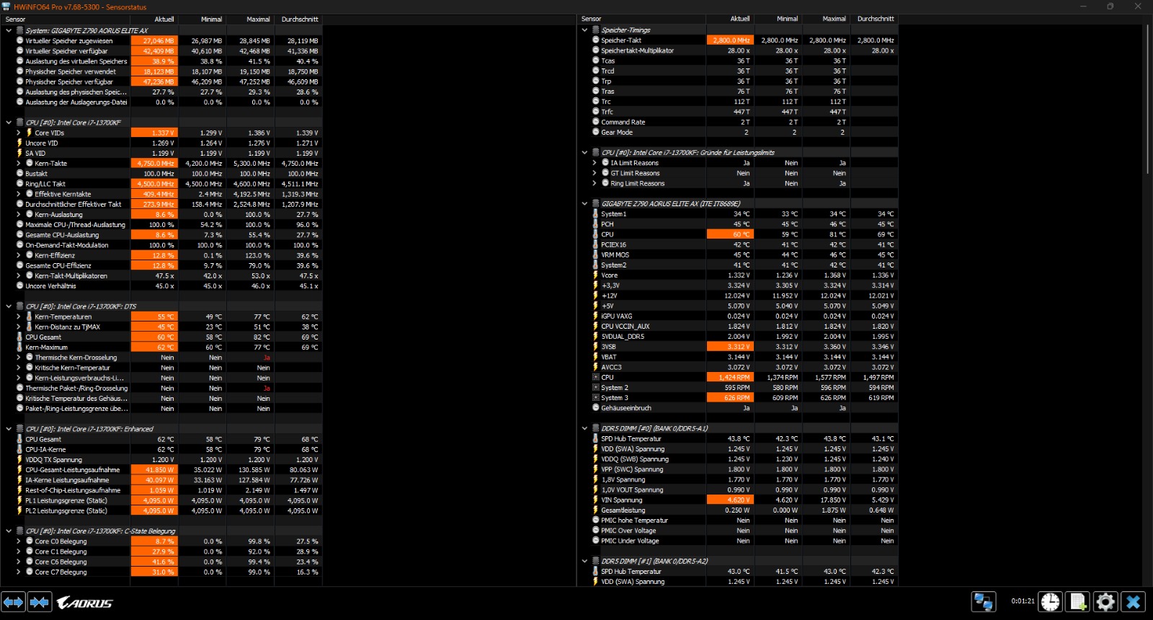Viewport: 1153px width, 620px height.
Task: Click the circle icon beside Bustakt
Action: 19,173
